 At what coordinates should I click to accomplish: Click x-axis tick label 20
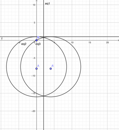pos(107,43)
